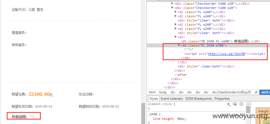Select the closing </dl> tag row
Viewport: 270px width, 124px height.
click(182, 62)
